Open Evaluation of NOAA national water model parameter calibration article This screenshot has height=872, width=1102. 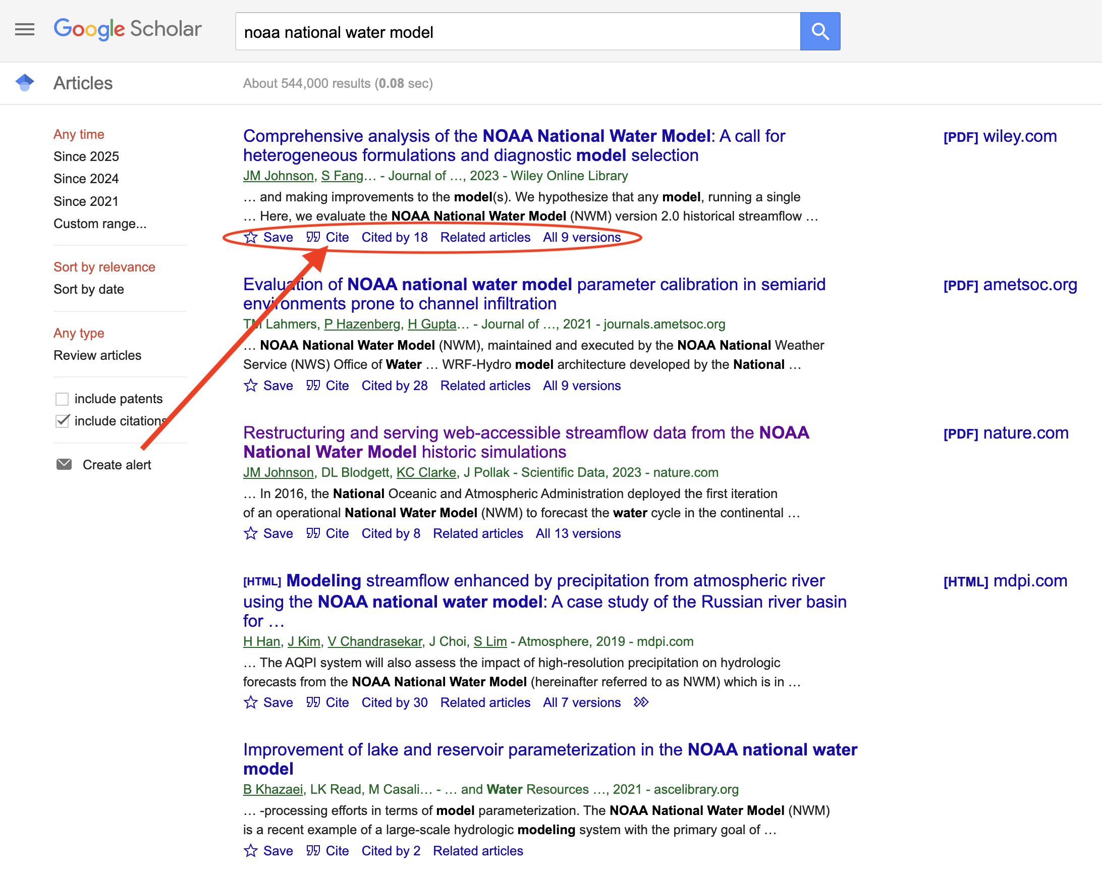[x=534, y=294]
